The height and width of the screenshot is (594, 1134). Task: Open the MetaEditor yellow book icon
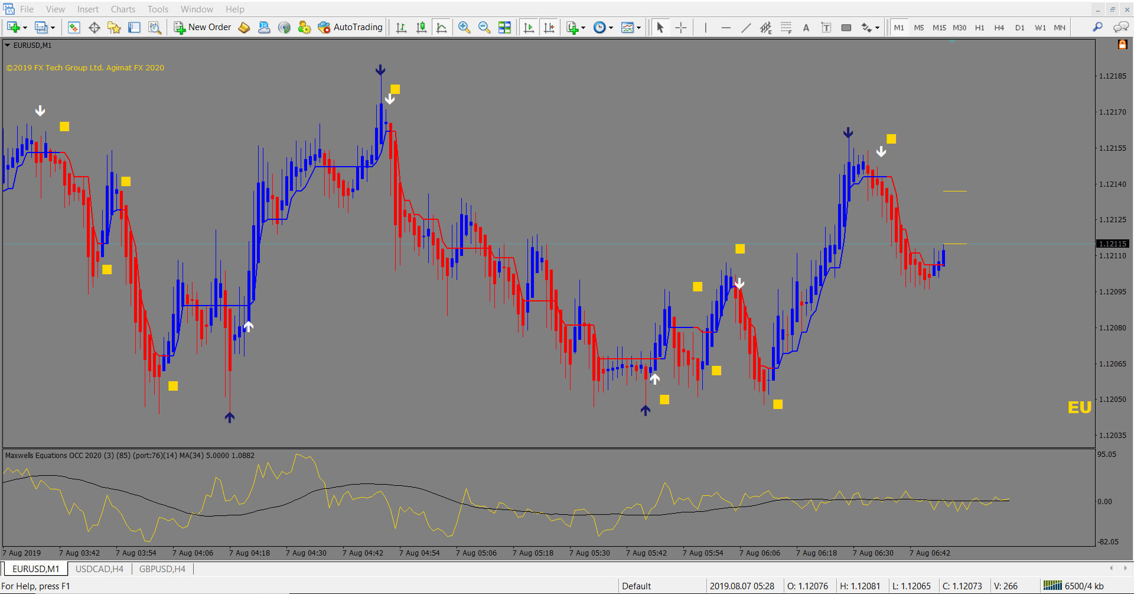[x=244, y=27]
